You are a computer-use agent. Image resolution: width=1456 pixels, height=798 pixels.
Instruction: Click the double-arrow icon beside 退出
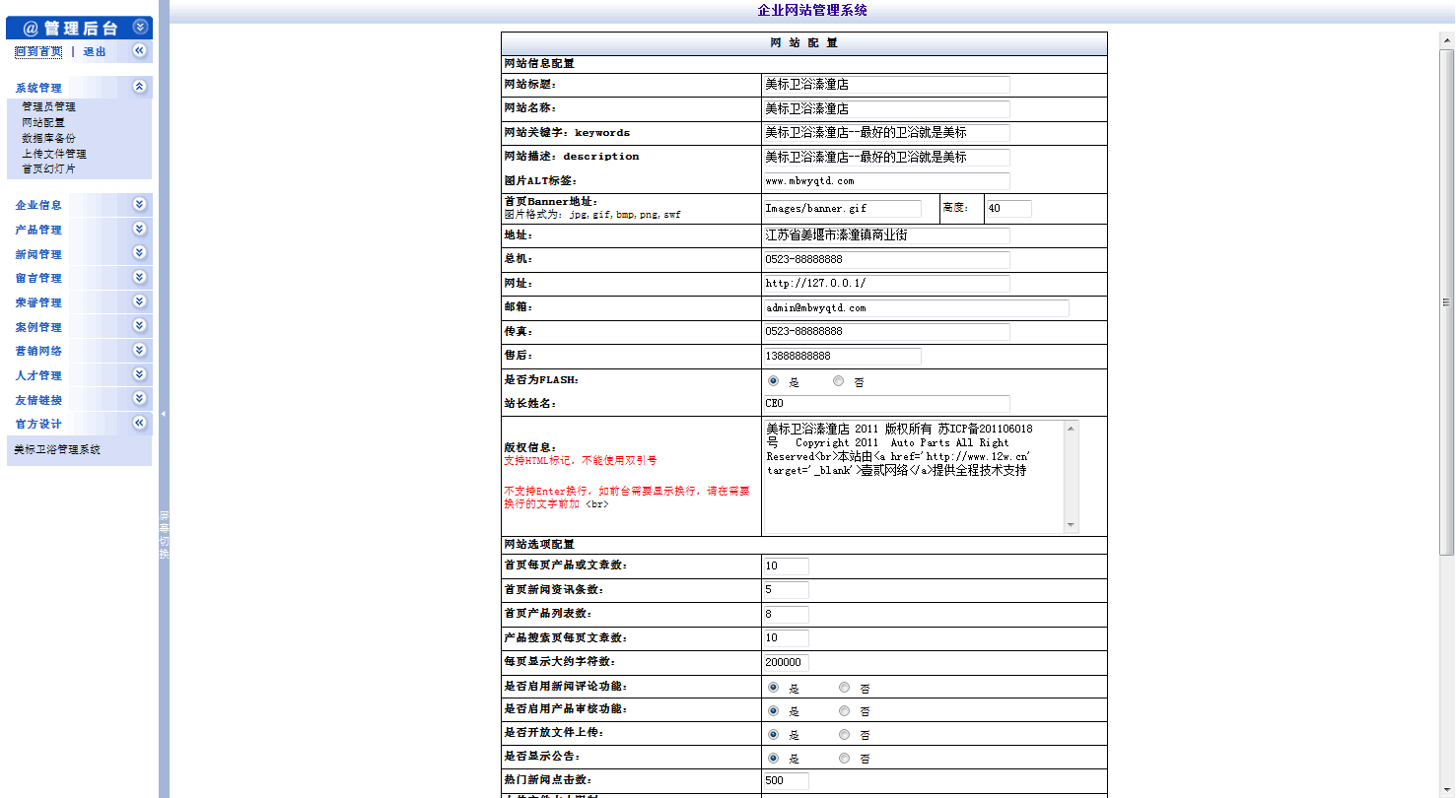click(140, 50)
